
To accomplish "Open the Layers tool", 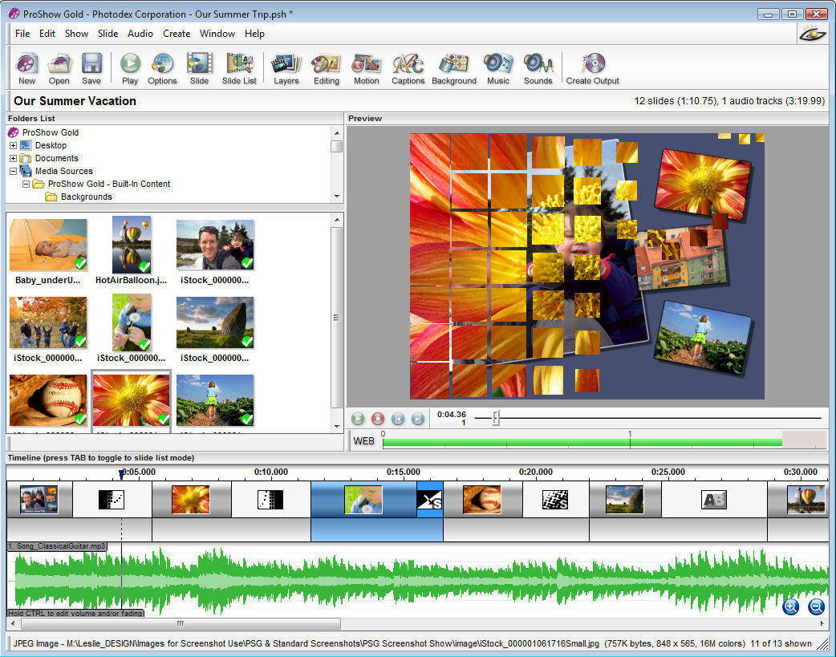I will (x=286, y=68).
